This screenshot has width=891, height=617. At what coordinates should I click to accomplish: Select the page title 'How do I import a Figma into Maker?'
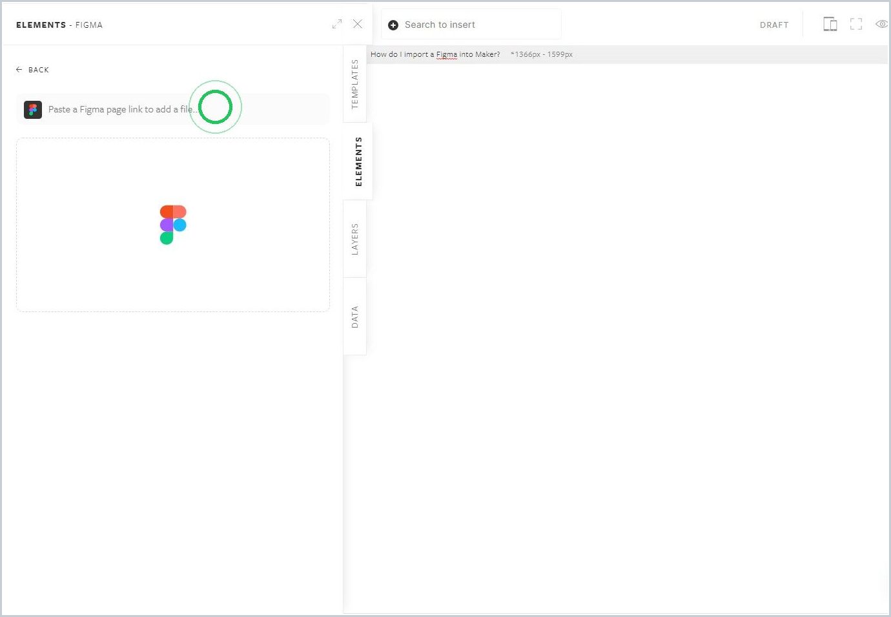[x=435, y=54]
